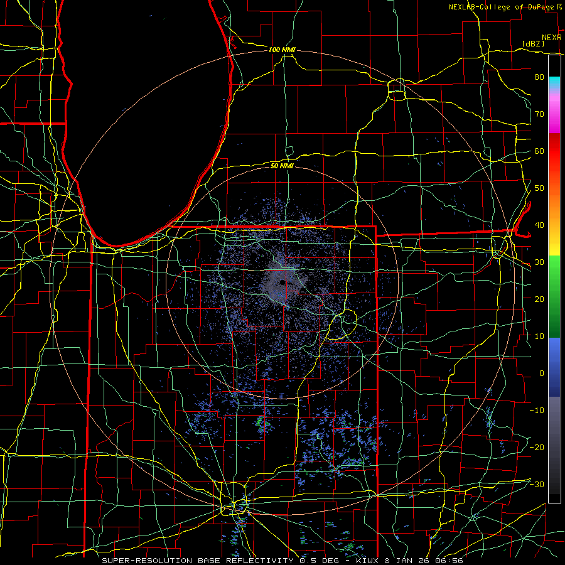This screenshot has height=565, width=565.
Task: Click the 30 value on dBZ scale
Action: [539, 262]
